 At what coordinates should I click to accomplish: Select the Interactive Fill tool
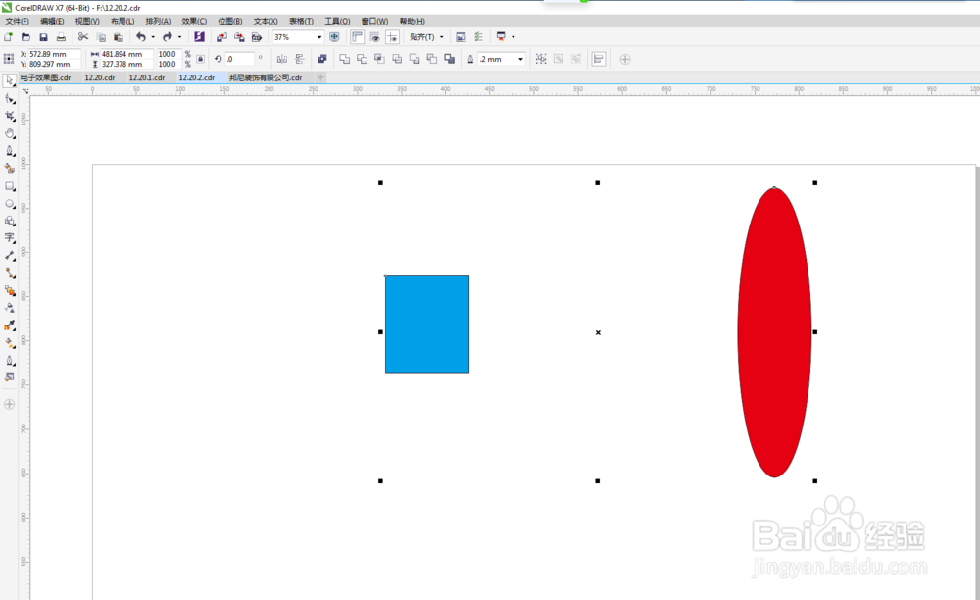point(10,343)
